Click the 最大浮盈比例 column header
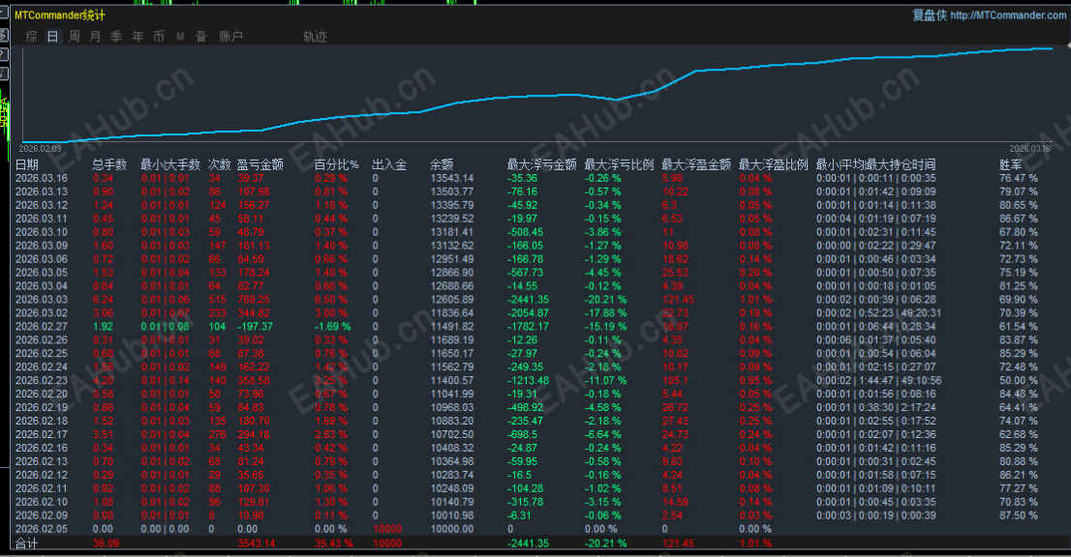 point(773,164)
